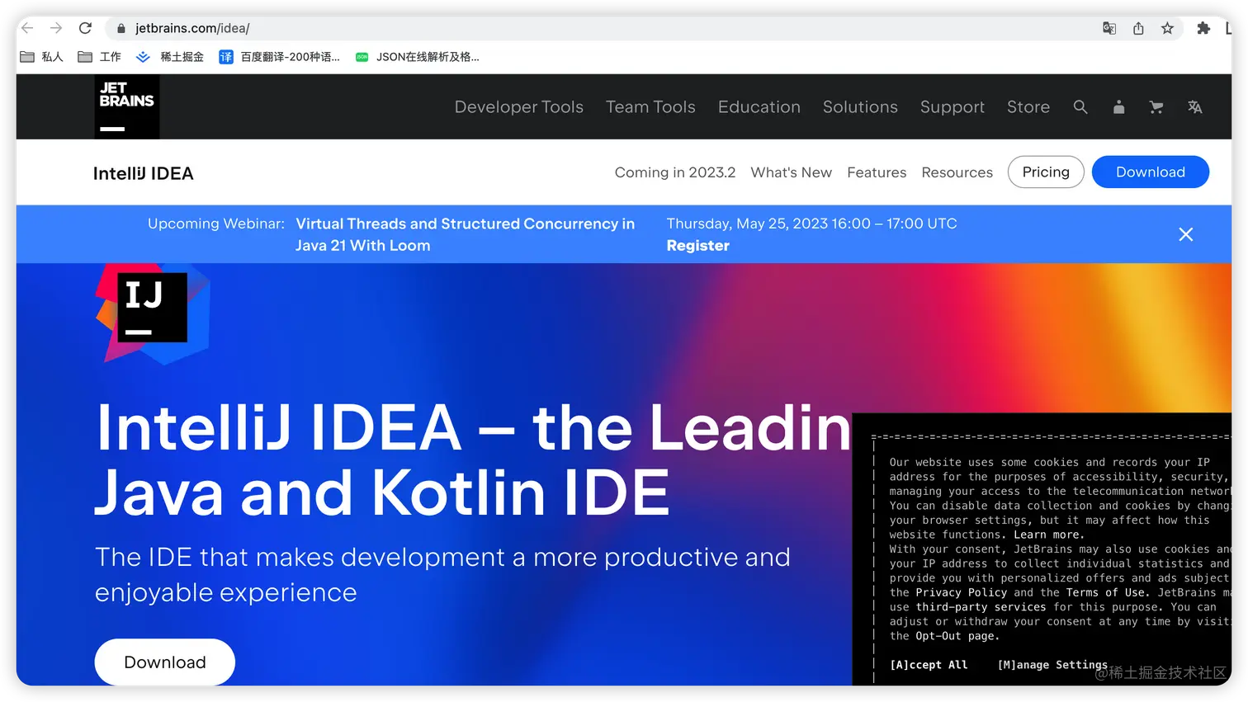Open the 稀土掘金 bookmark
The height and width of the screenshot is (702, 1248).
click(170, 57)
